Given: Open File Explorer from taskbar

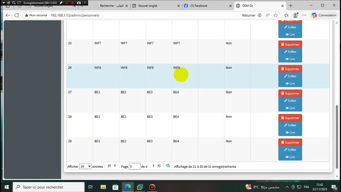Looking at the screenshot, I should [x=103, y=187].
